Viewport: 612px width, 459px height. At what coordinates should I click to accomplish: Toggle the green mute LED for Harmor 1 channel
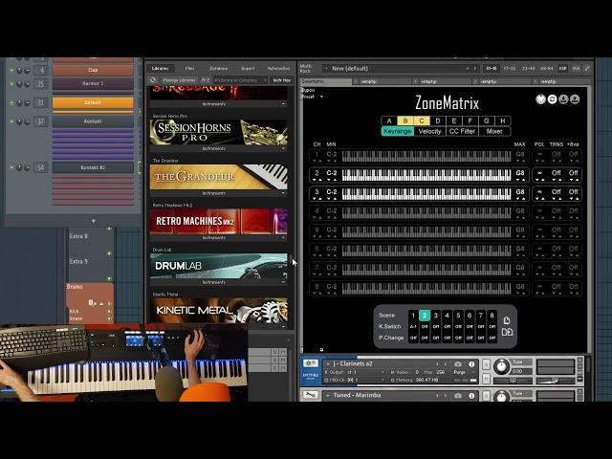coord(11,83)
